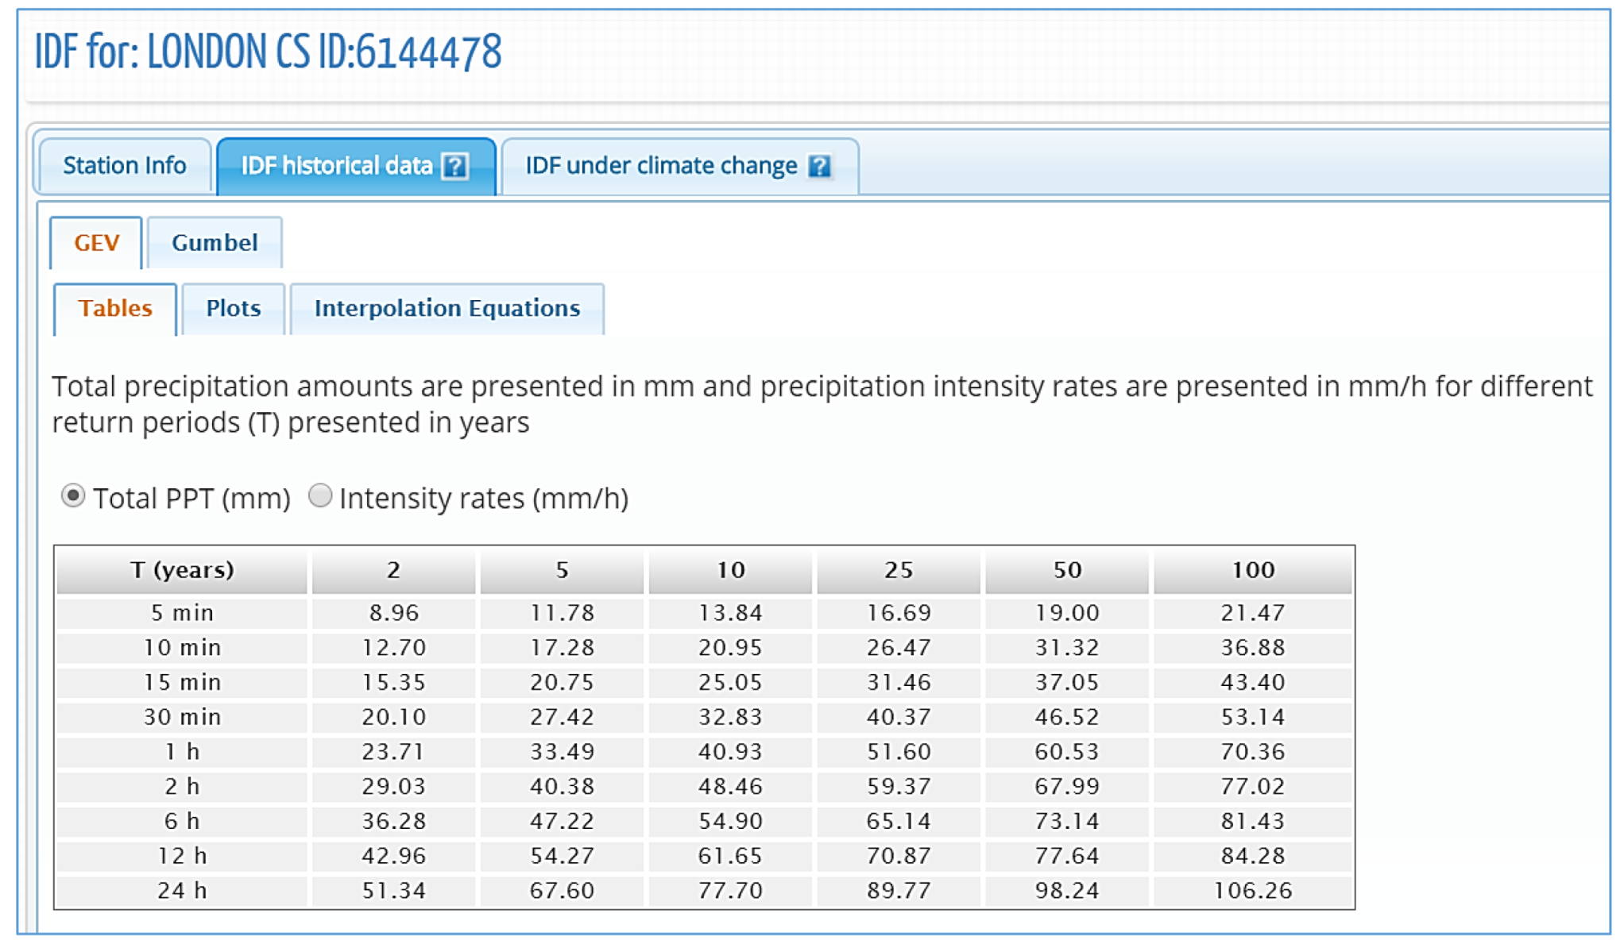Open the Tables sub-tab

tap(115, 309)
